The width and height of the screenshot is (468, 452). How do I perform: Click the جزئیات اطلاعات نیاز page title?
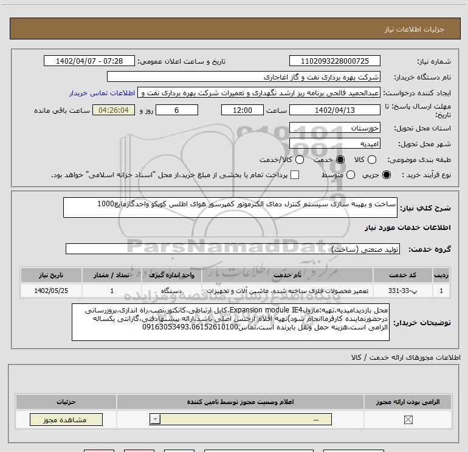(x=414, y=29)
